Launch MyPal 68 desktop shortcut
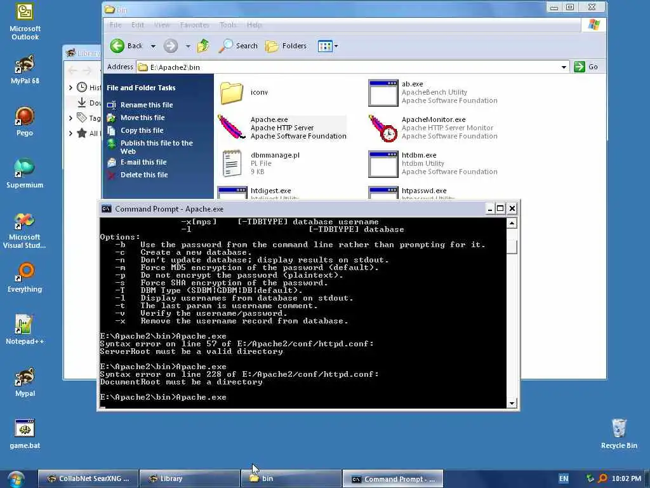This screenshot has width=650, height=488. pos(25,70)
